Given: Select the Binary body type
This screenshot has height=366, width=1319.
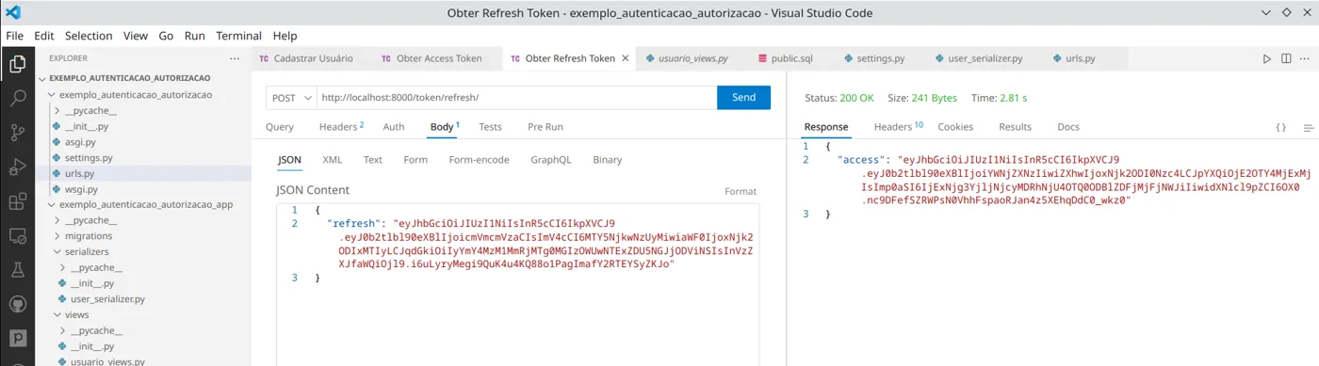Looking at the screenshot, I should pos(608,160).
